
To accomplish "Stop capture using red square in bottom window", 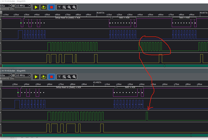I will 51,77.
